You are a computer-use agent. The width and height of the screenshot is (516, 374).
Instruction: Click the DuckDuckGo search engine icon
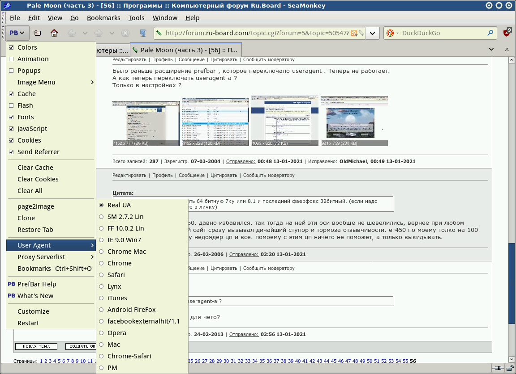click(x=390, y=33)
